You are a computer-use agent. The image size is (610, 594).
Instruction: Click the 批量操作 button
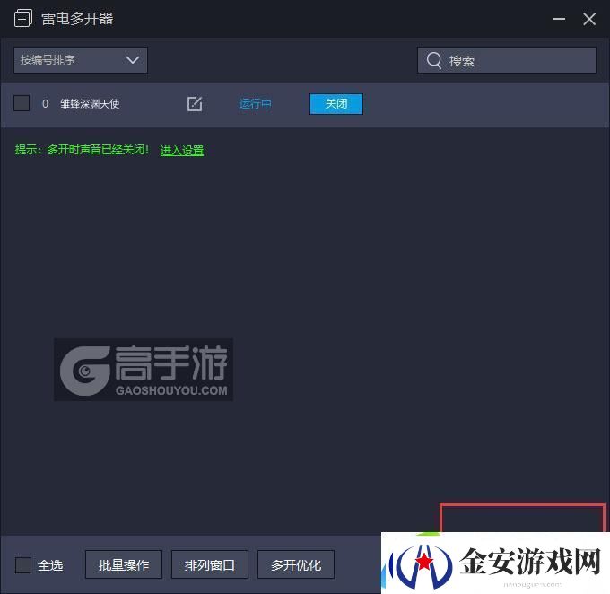coord(124,564)
